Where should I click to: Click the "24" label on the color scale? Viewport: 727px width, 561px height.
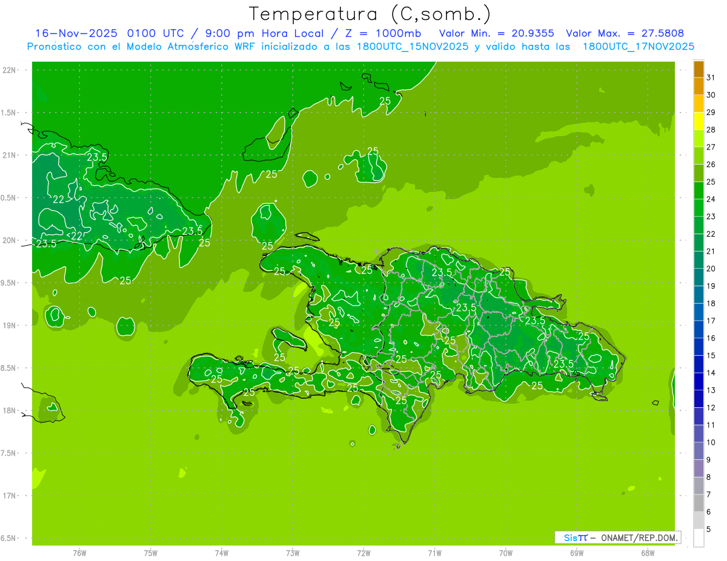point(711,199)
